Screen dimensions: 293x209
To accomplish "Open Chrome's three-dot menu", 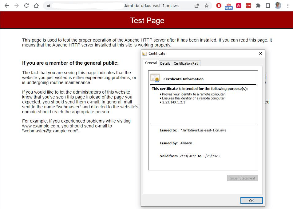I will [x=288, y=6].
